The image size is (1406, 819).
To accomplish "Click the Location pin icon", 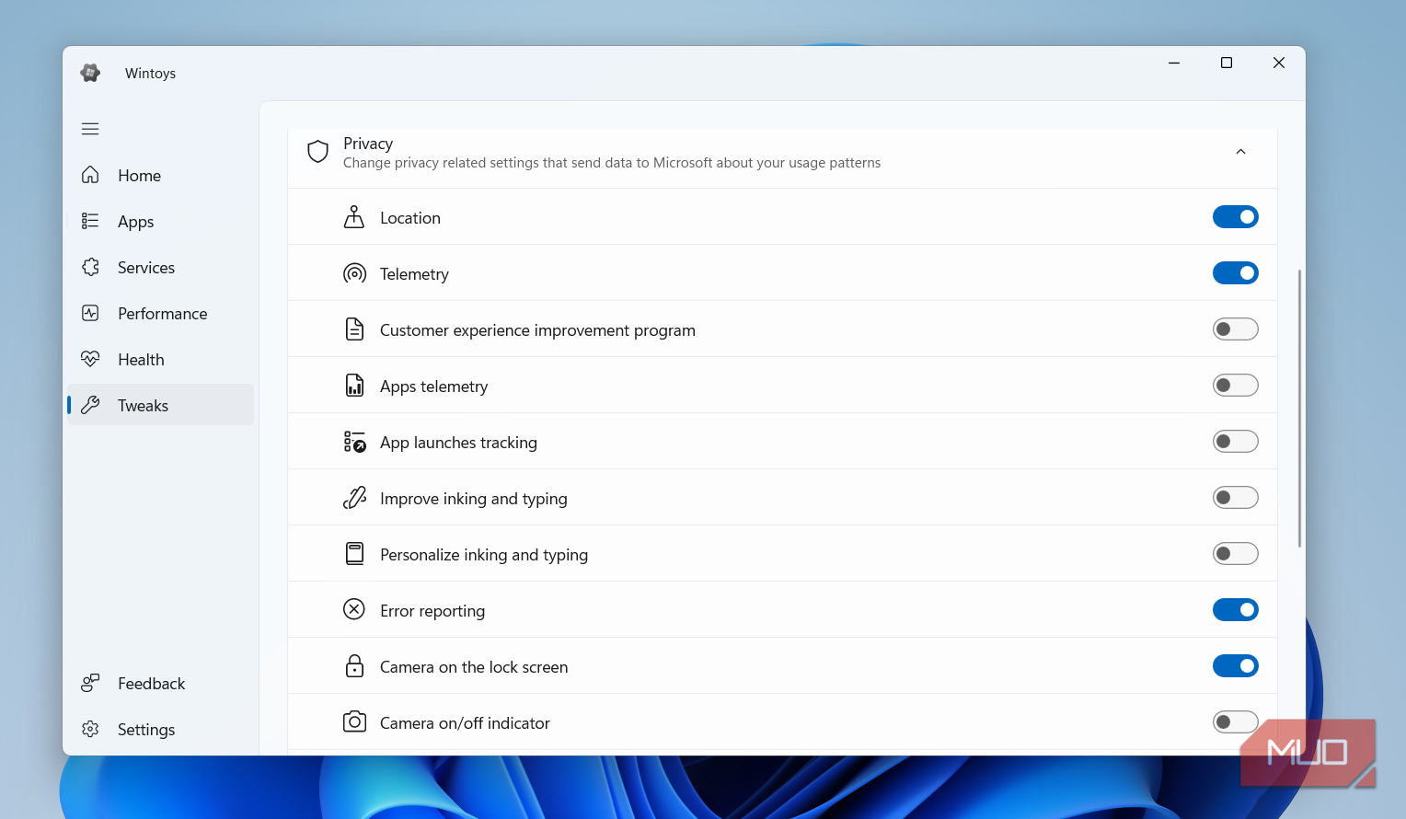I will pos(354,217).
